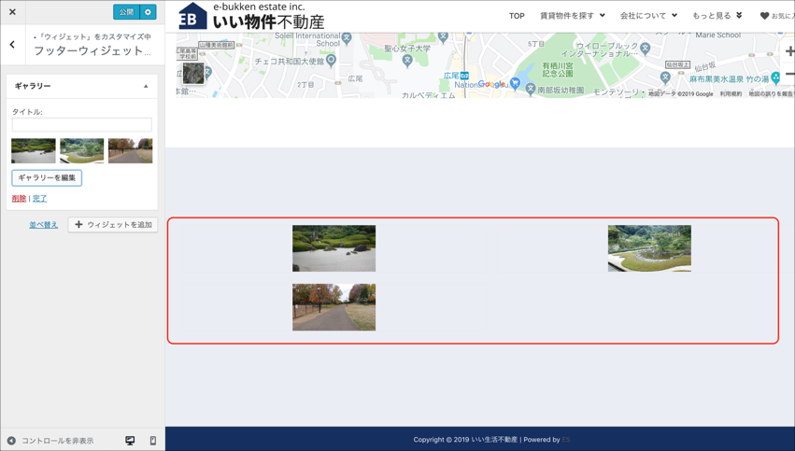Image resolution: width=795 pixels, height=451 pixels.
Task: Click the タイトル text input field
Action: click(x=81, y=125)
